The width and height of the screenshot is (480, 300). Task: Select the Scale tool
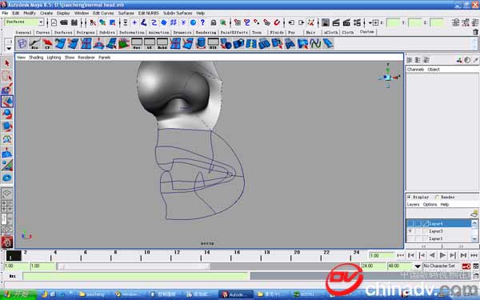click(7, 126)
